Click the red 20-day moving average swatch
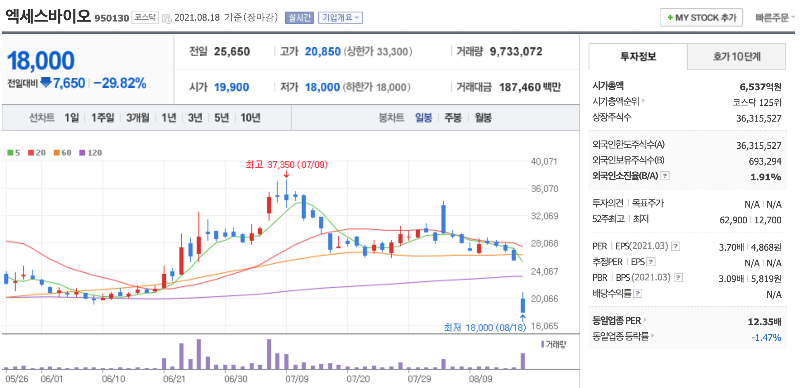 (x=31, y=153)
